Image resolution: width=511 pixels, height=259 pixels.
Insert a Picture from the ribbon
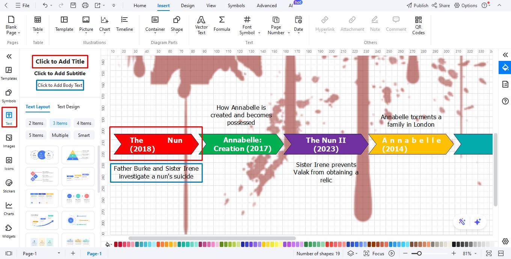pyautogui.click(x=86, y=24)
